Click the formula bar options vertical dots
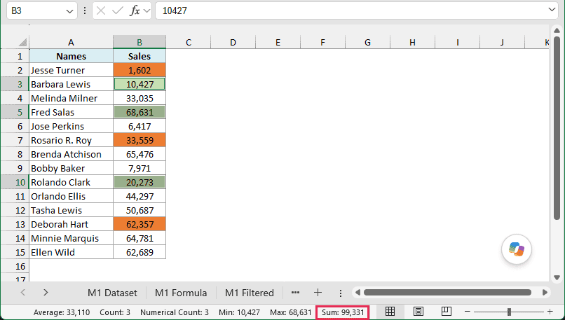The height and width of the screenshot is (320, 565). (x=85, y=11)
